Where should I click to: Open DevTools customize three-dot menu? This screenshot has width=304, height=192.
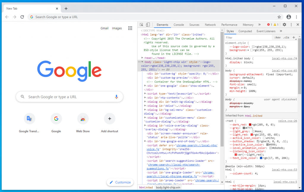(x=291, y=25)
